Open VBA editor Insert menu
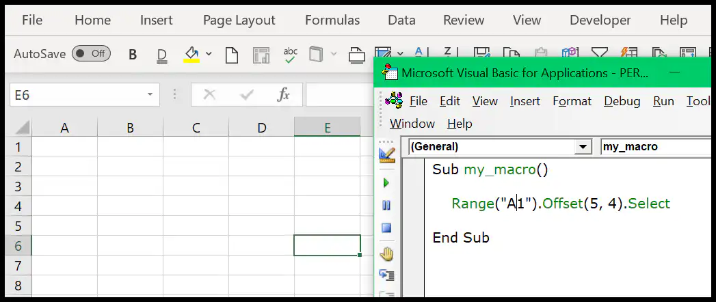The image size is (716, 302). point(525,101)
